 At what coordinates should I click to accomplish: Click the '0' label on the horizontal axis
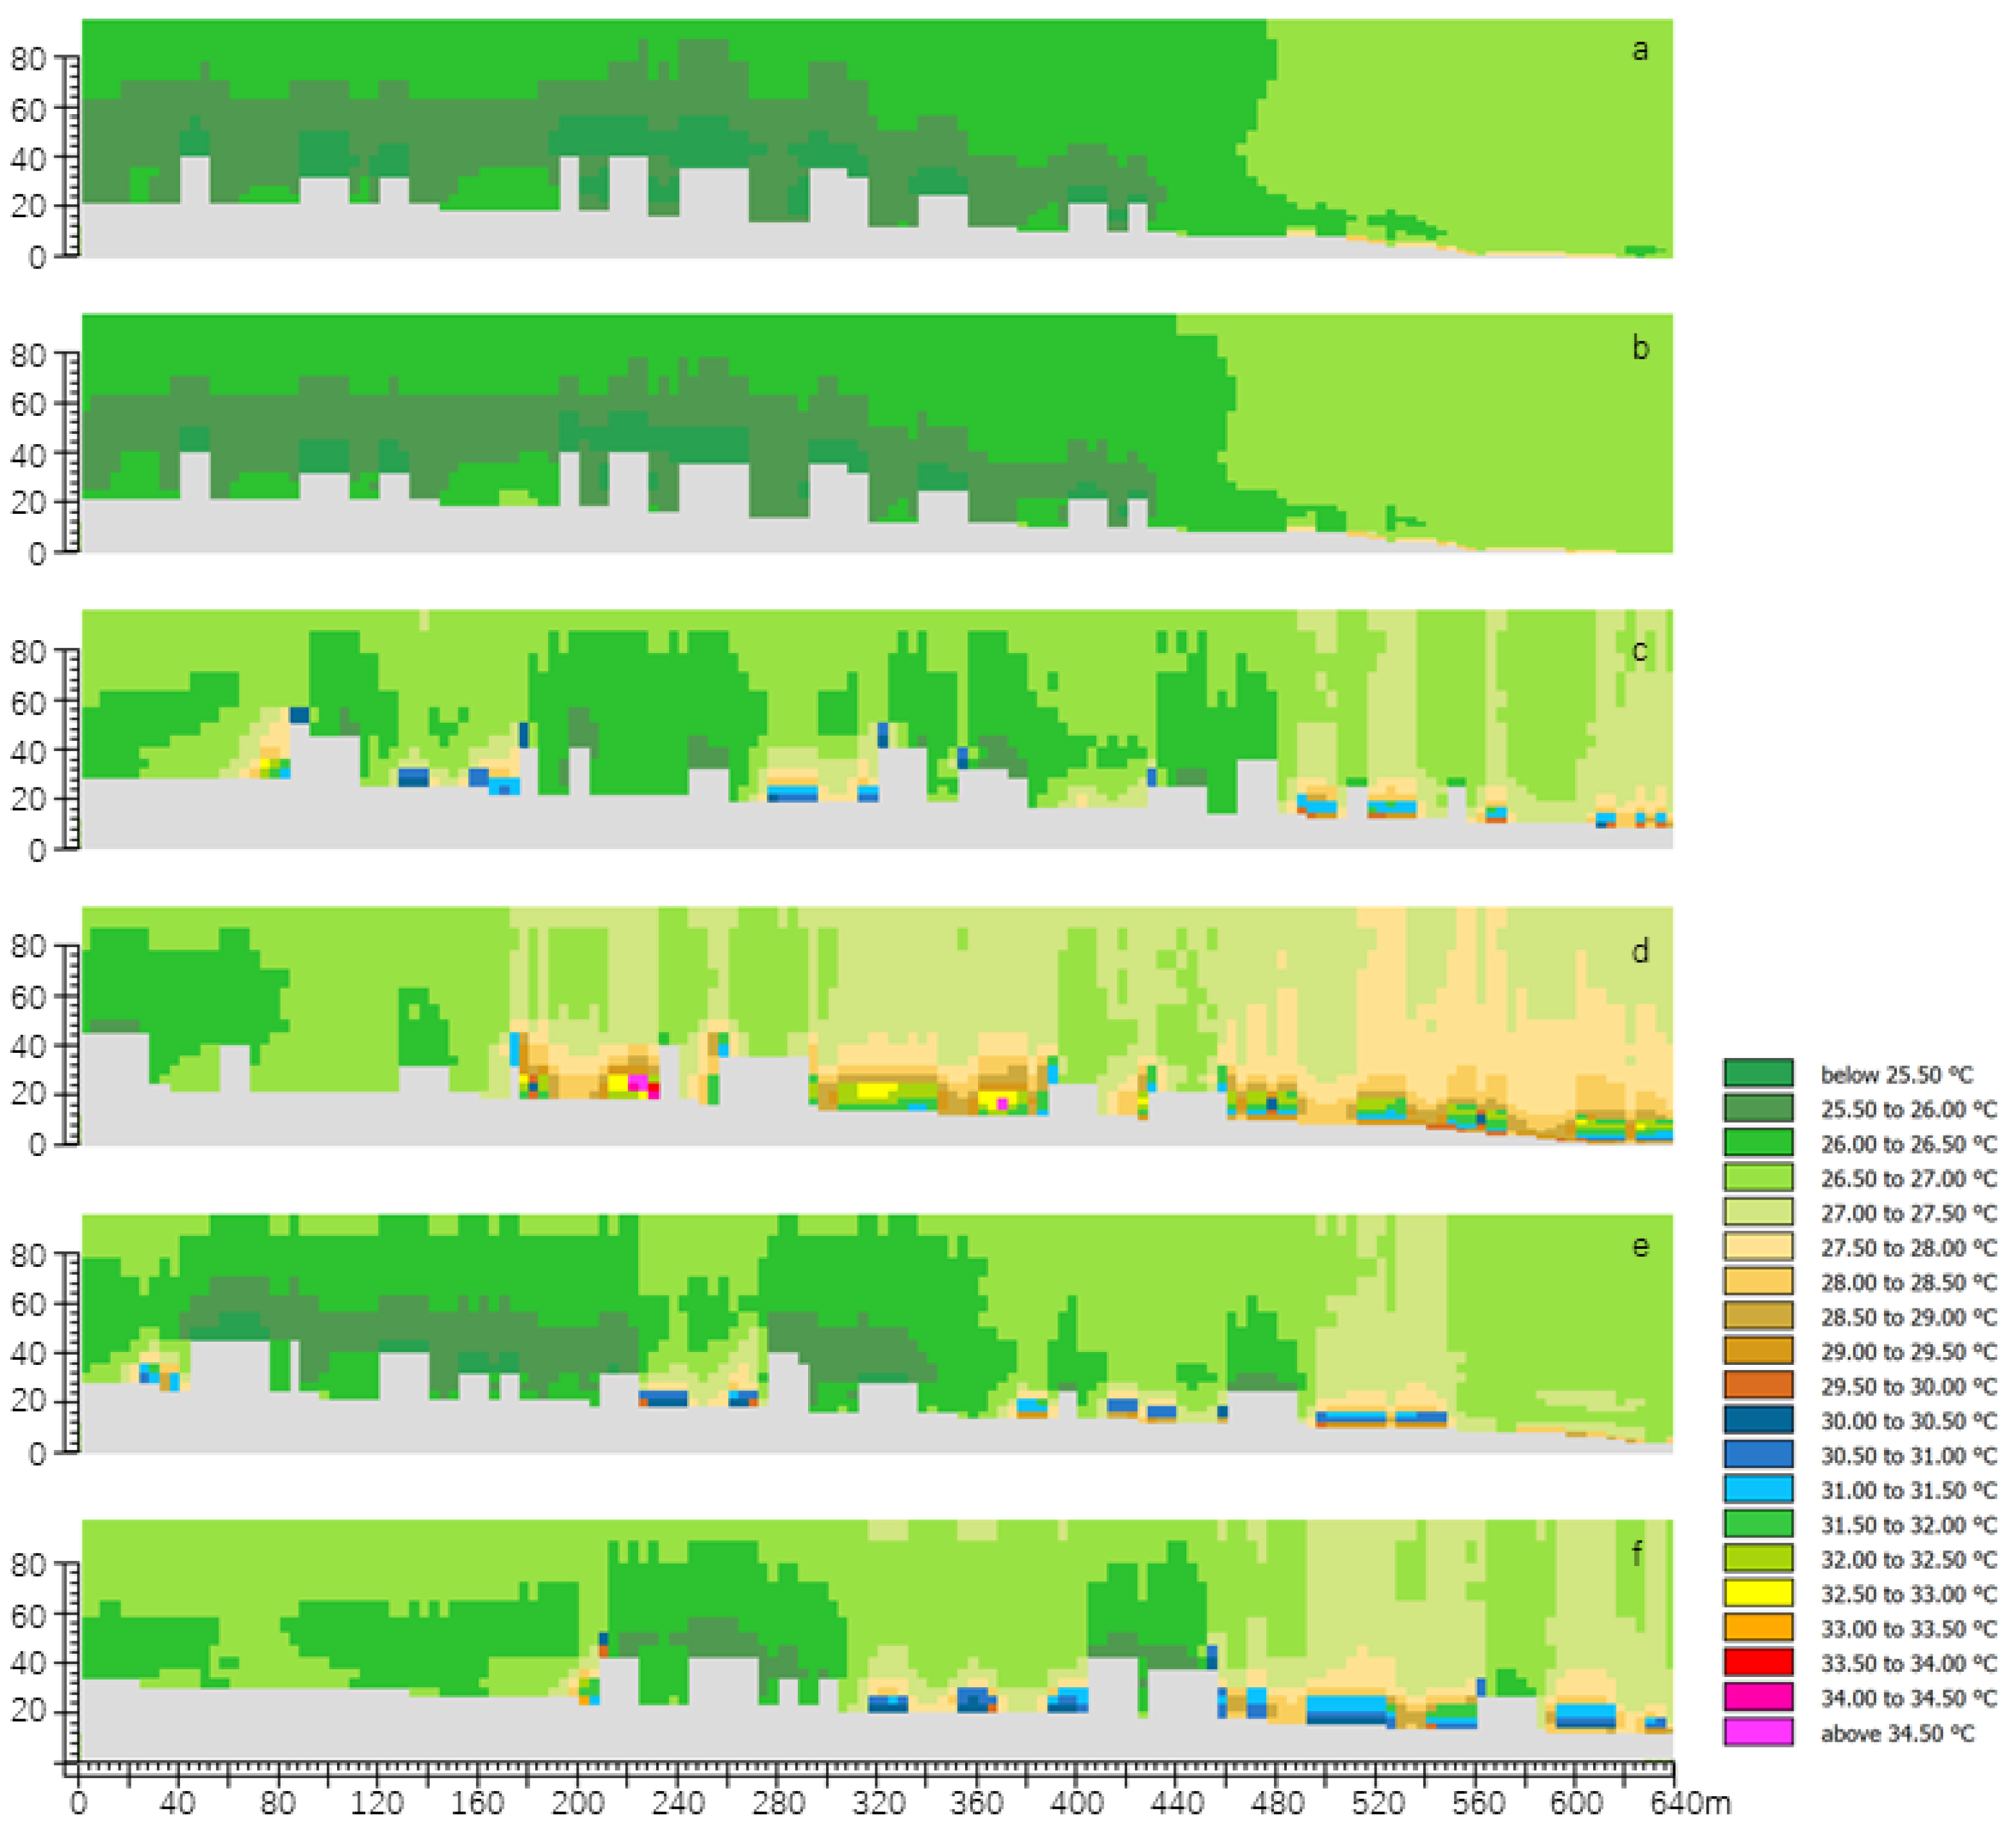(x=78, y=1803)
